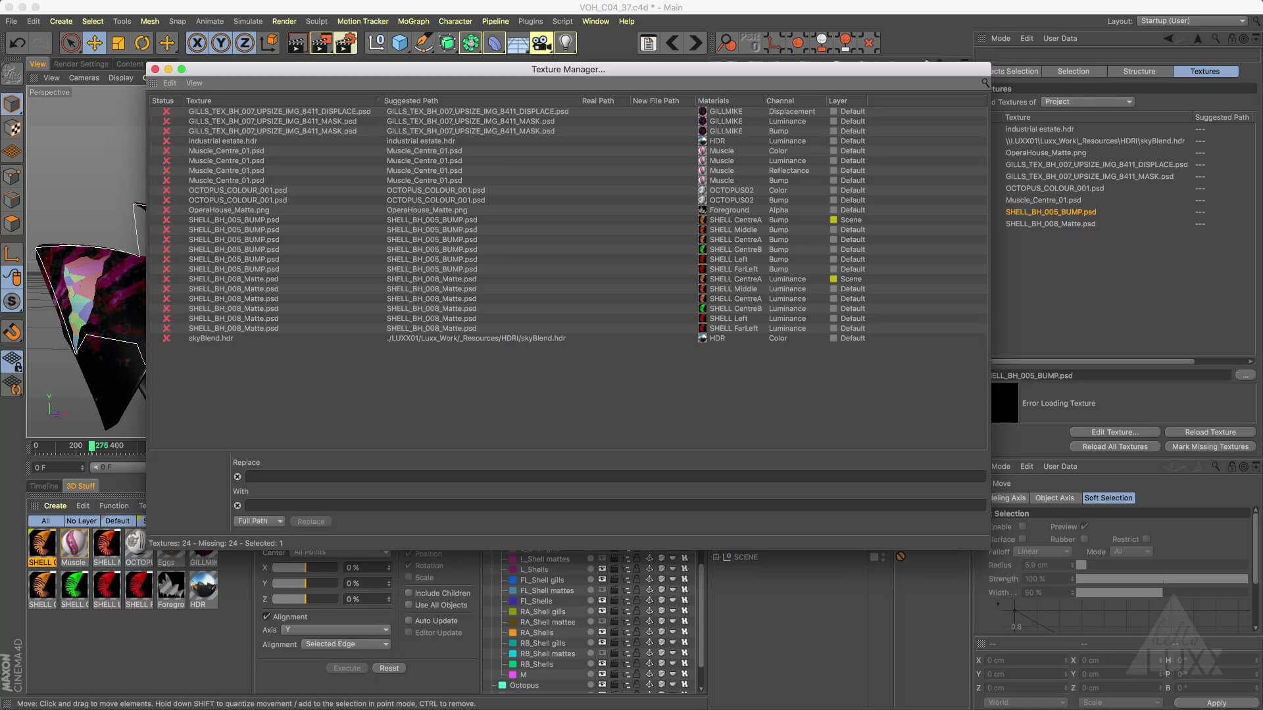Viewport: 1263px width, 710px height.
Task: Add a Cube primitive object
Action: 399,43
